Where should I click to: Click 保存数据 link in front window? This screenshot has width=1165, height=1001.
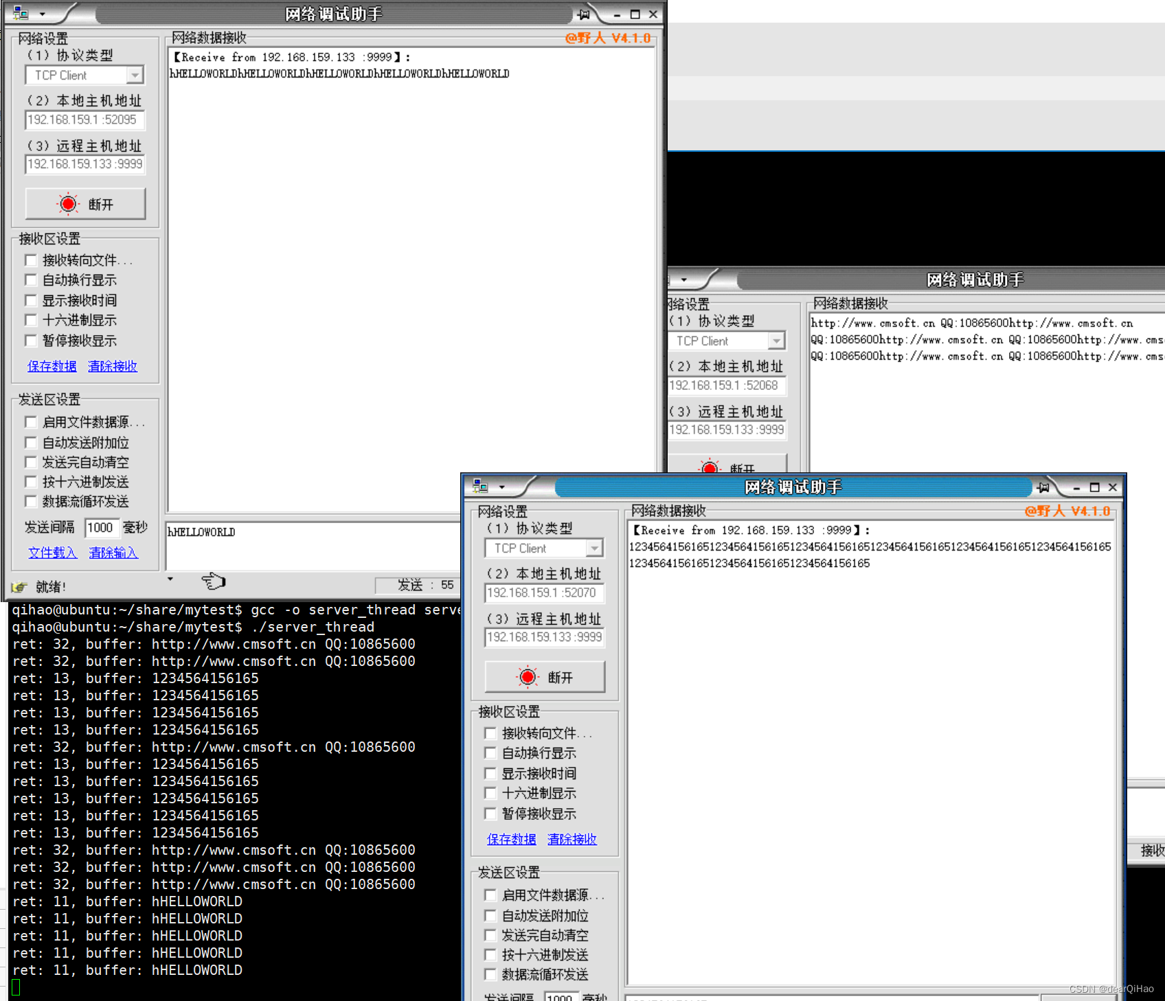tap(512, 840)
